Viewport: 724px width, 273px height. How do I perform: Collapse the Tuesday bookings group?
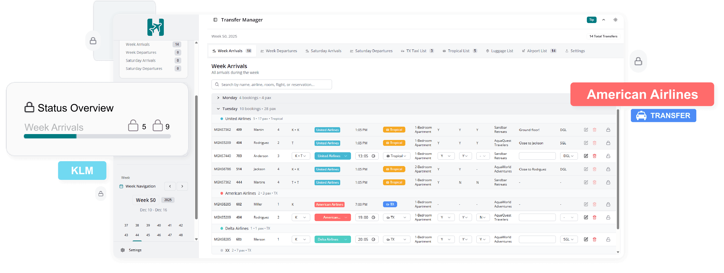coord(218,108)
